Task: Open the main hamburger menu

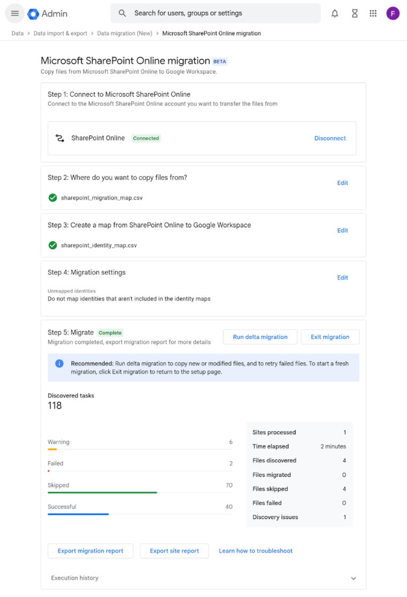Action: (x=15, y=13)
